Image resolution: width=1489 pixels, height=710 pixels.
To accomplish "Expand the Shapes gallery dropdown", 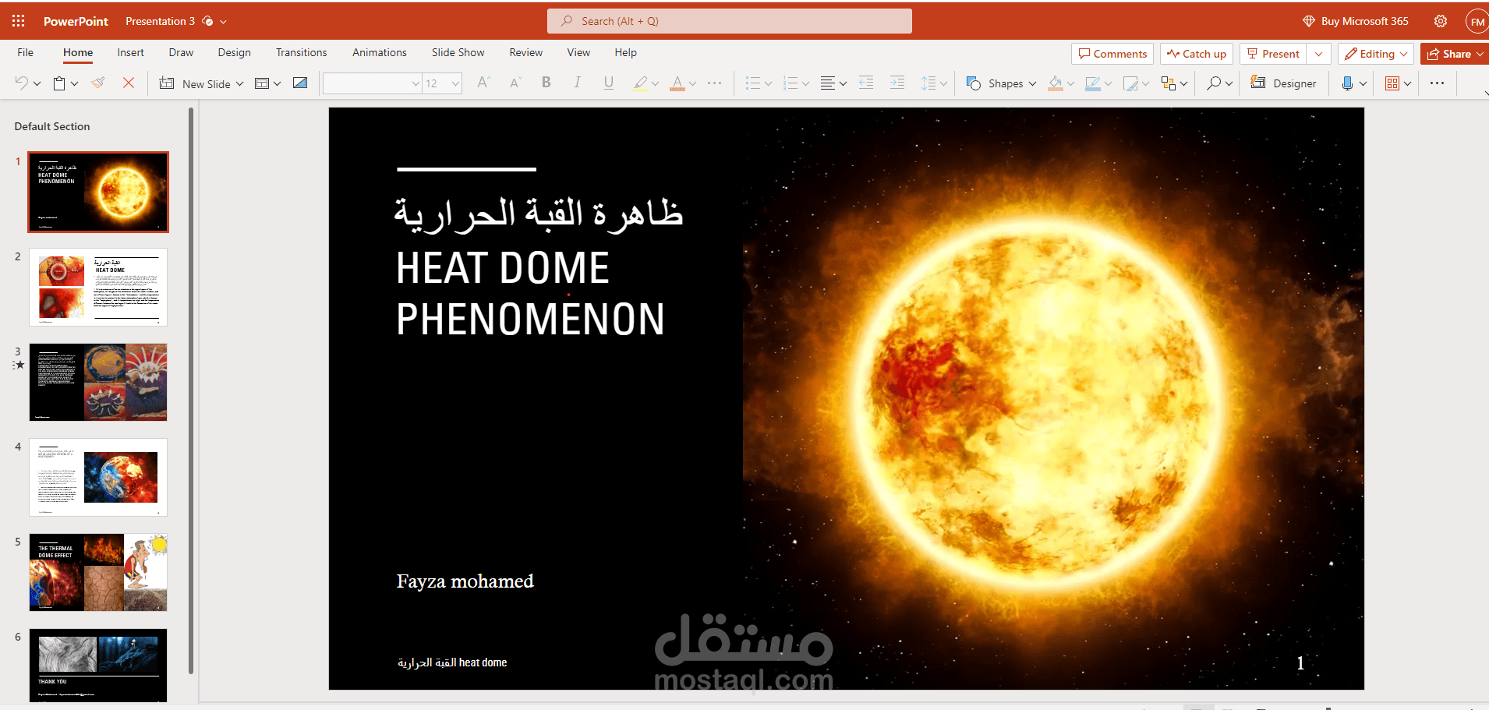I will (1032, 83).
